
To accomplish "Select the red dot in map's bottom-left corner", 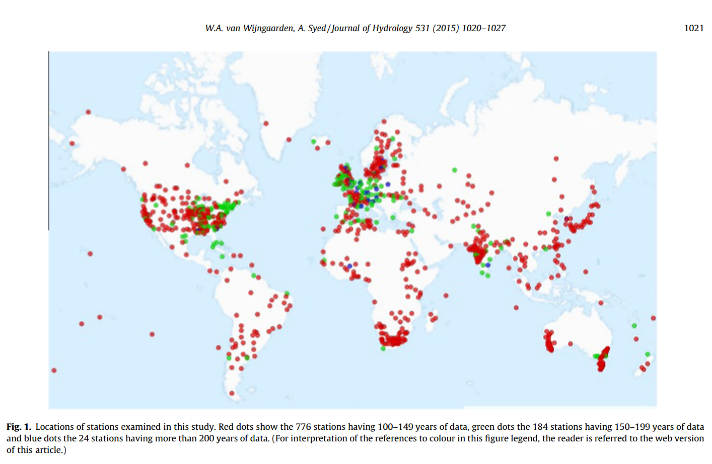I will (54, 370).
